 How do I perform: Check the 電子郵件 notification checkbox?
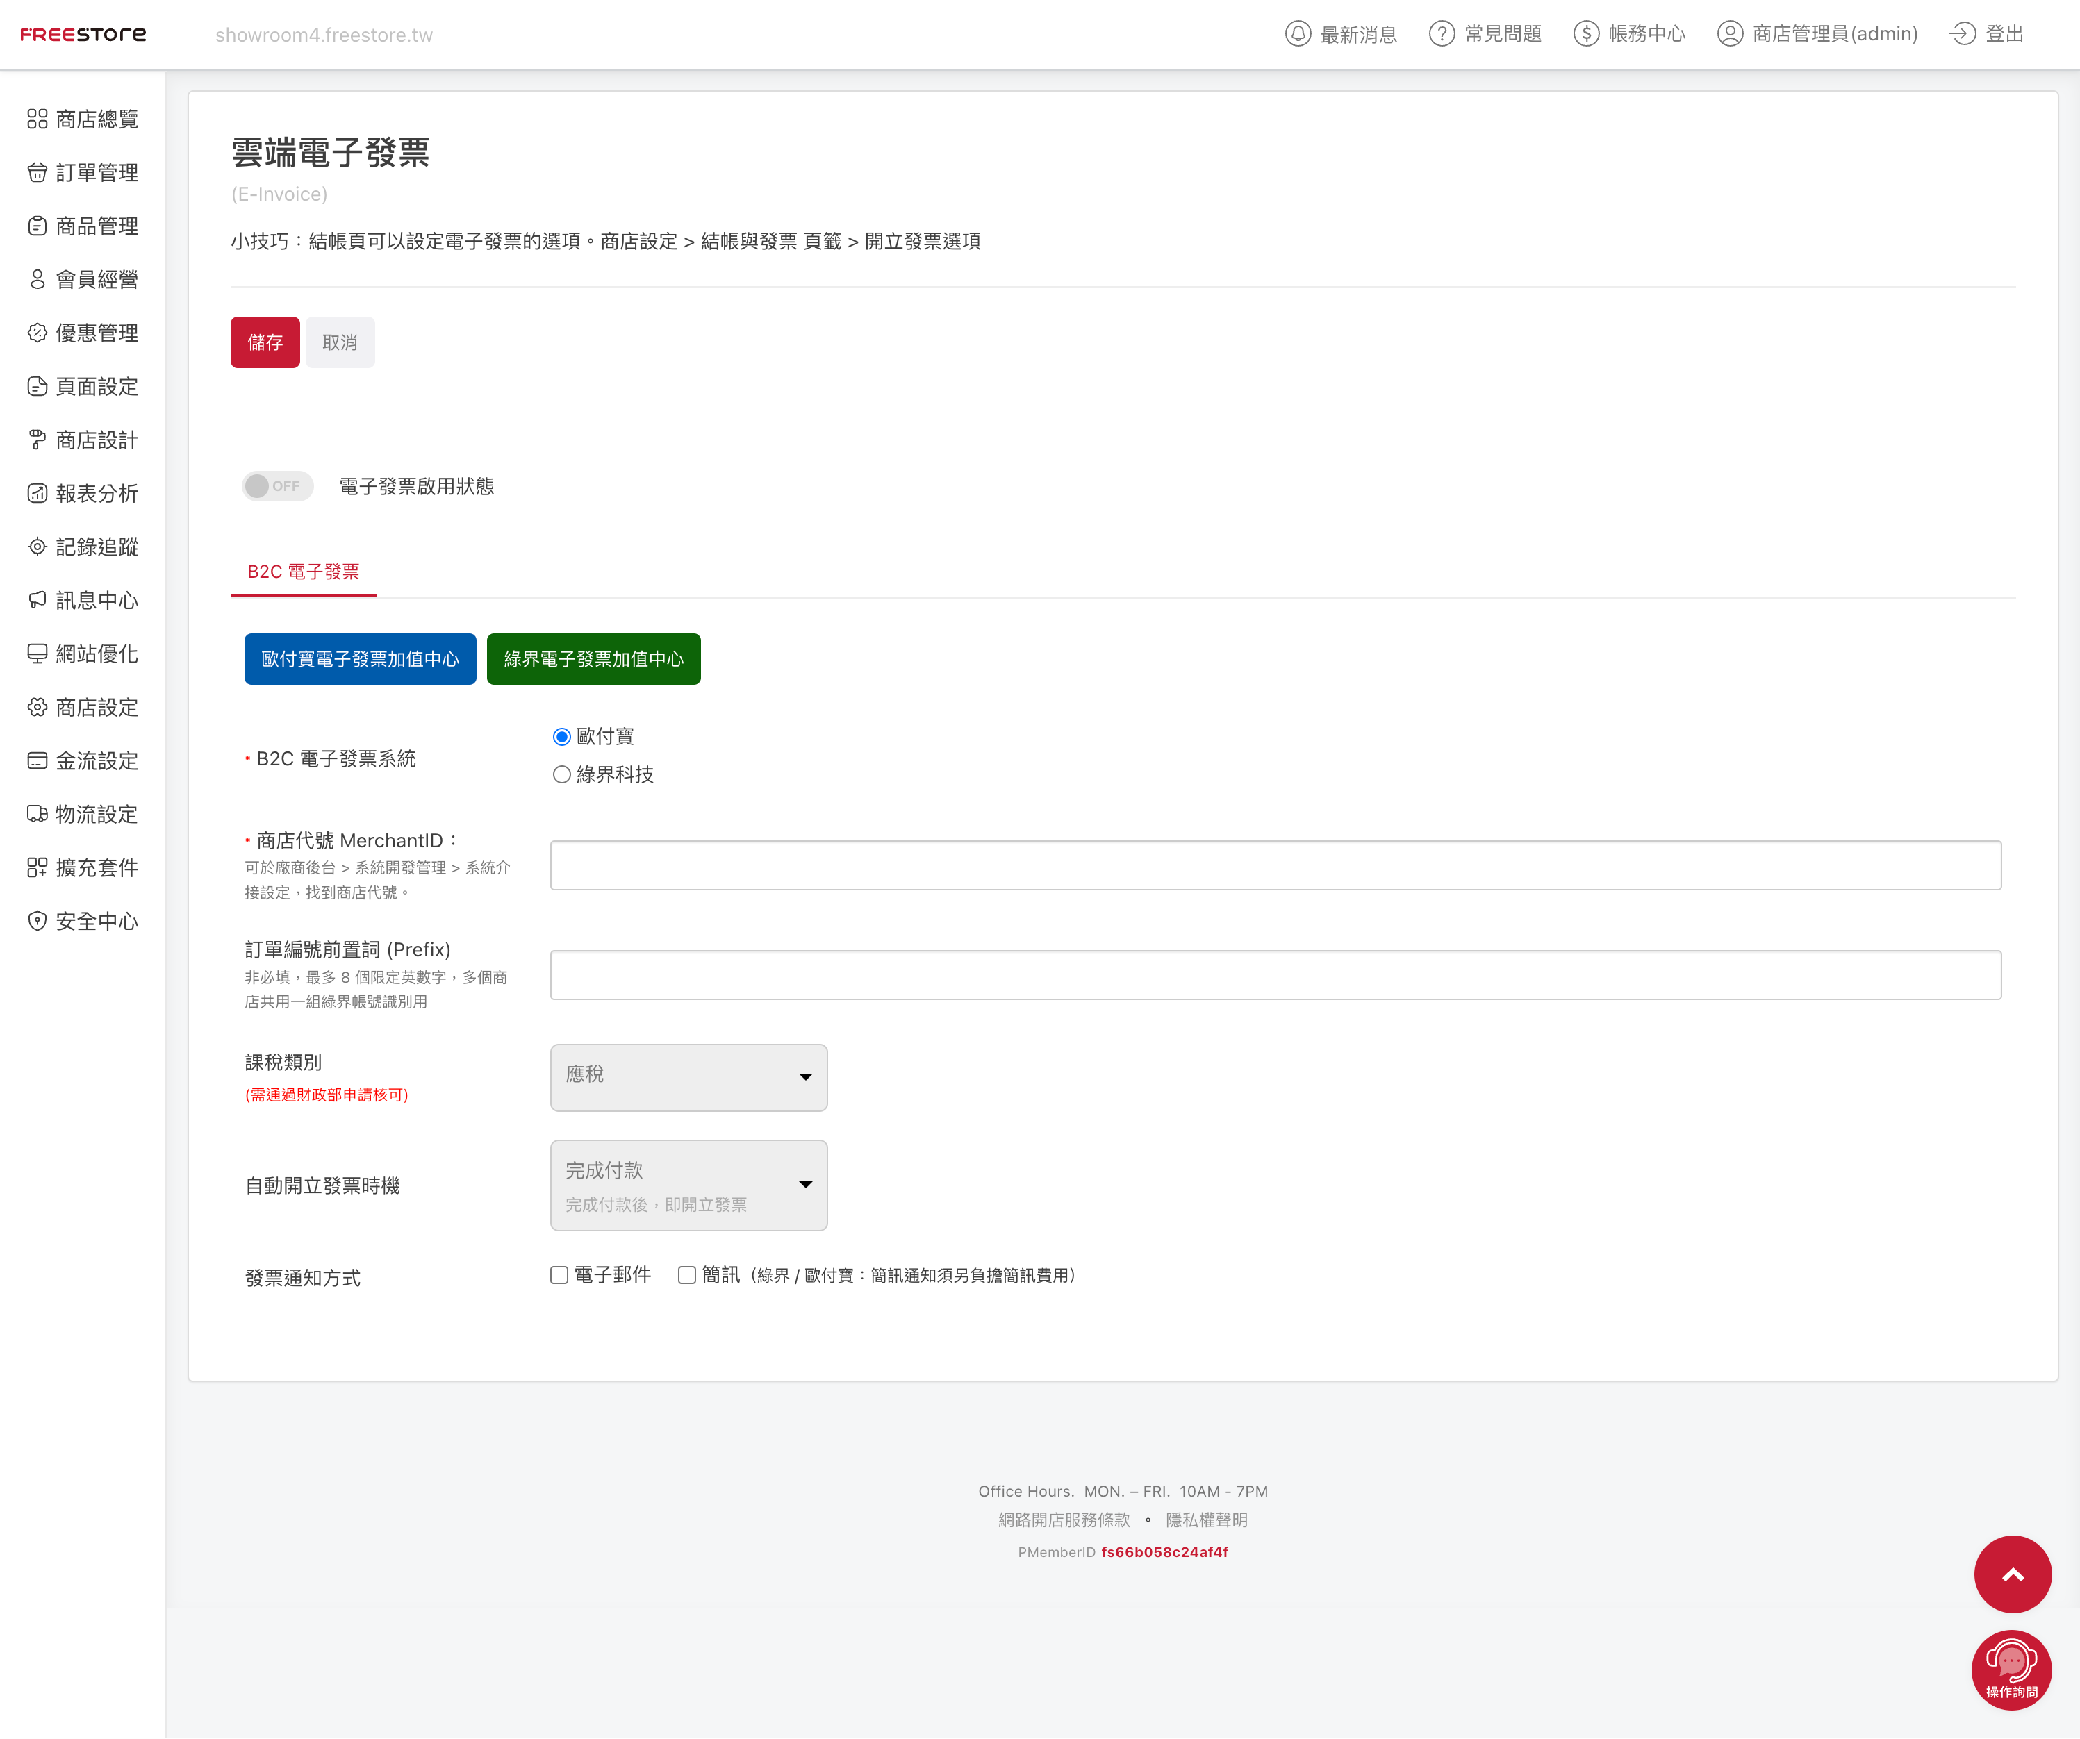pos(560,1276)
